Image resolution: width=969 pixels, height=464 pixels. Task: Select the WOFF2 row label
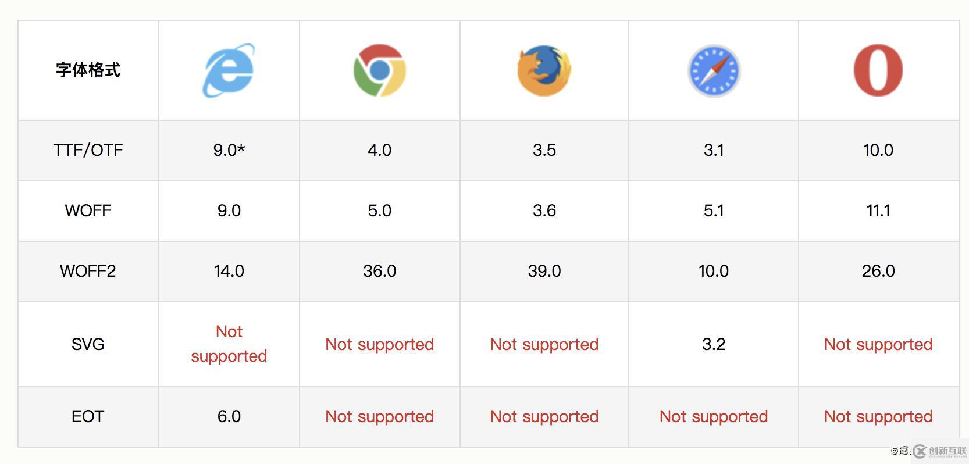[x=88, y=271]
